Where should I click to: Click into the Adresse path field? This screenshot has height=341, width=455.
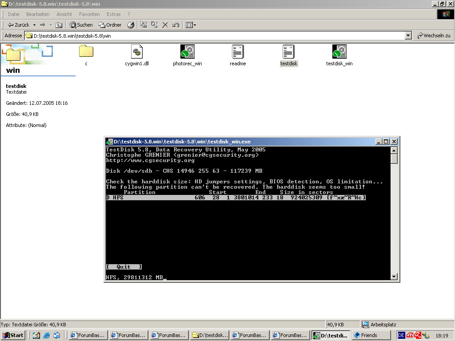point(215,36)
